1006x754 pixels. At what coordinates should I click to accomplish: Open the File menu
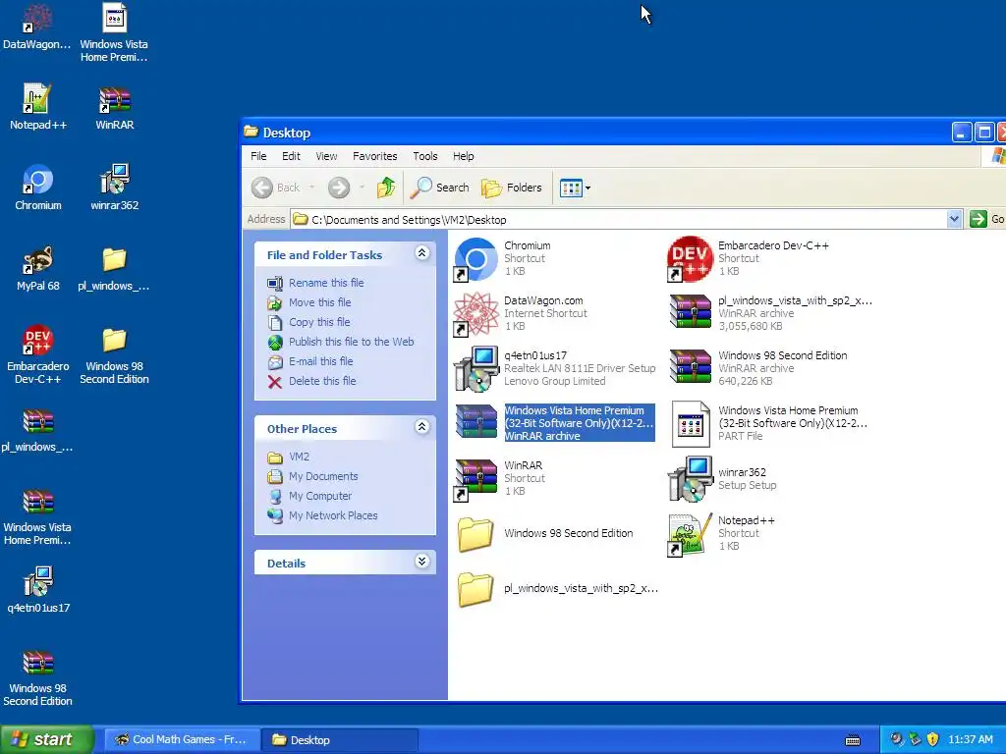pos(258,156)
